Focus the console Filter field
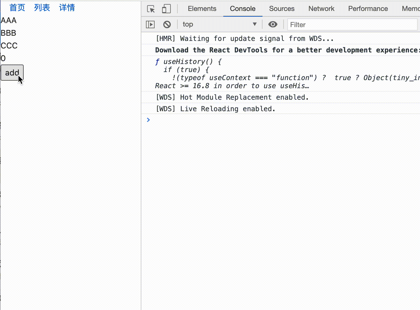 352,24
